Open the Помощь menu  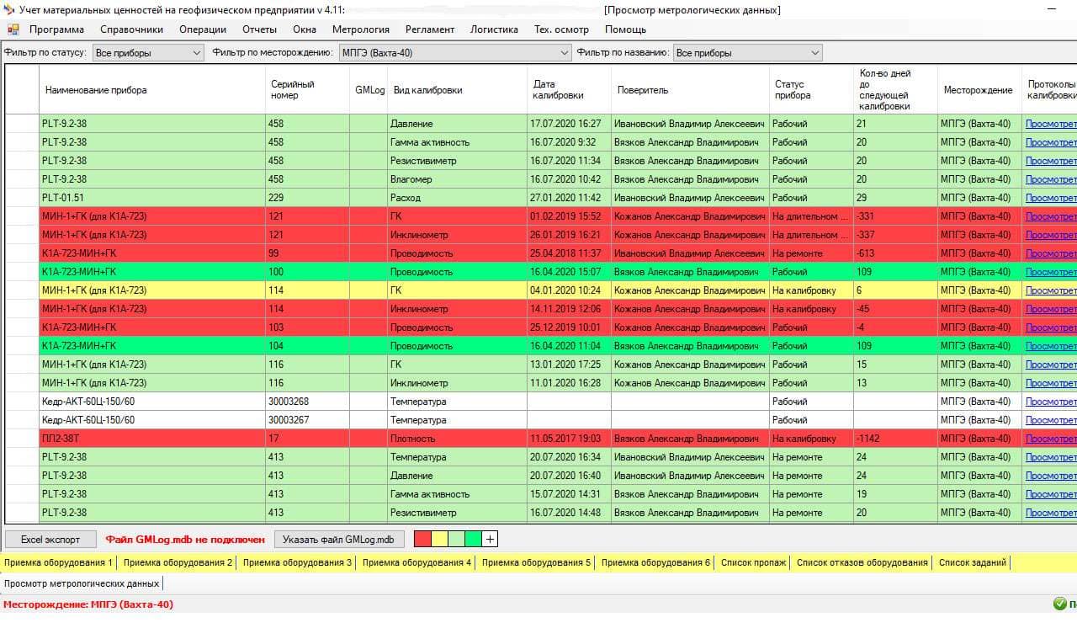[625, 29]
